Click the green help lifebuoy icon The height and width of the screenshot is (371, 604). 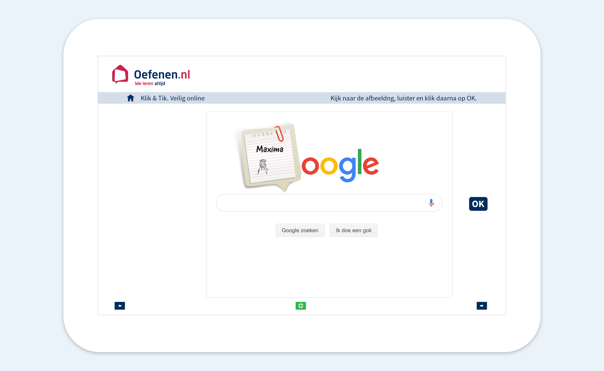pyautogui.click(x=301, y=306)
